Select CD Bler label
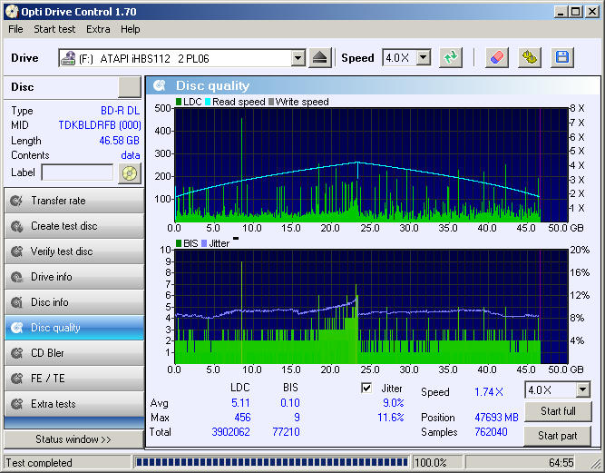The height and width of the screenshot is (473, 605). (47, 353)
